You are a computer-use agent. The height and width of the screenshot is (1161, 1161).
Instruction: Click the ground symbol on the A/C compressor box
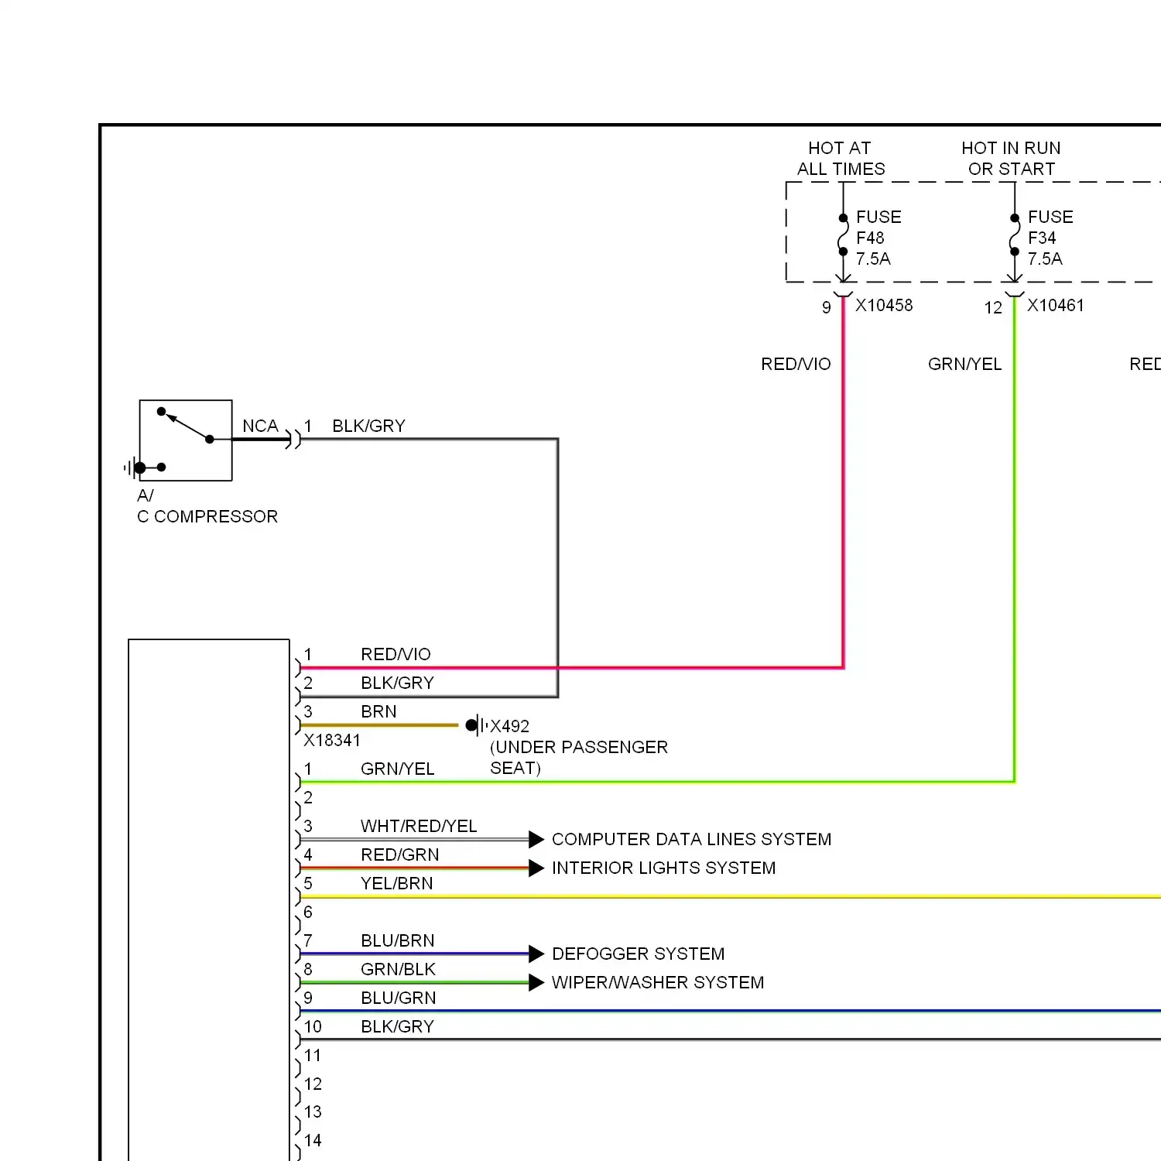[x=133, y=467]
